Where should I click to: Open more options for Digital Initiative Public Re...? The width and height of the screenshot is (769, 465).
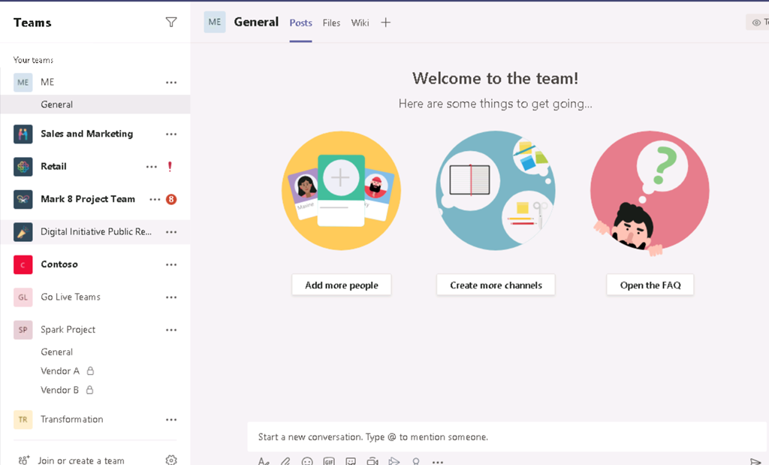coord(171,232)
